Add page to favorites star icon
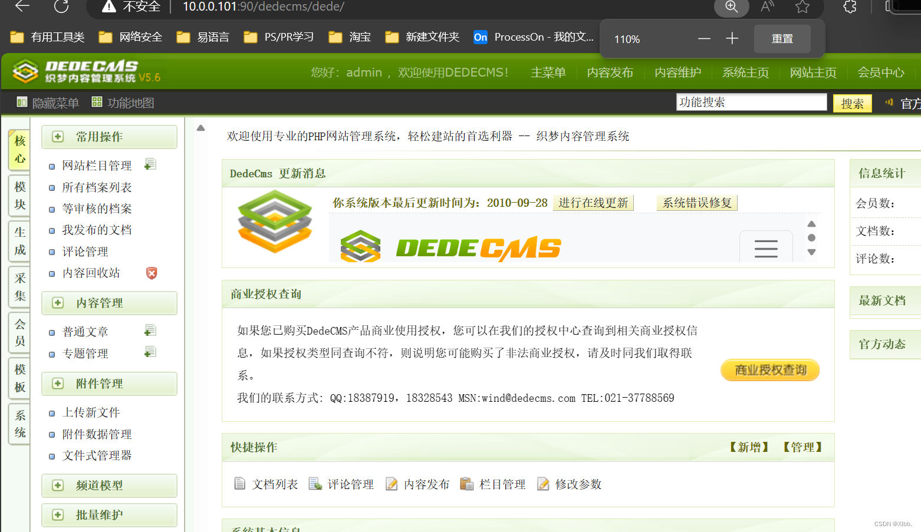 [802, 6]
